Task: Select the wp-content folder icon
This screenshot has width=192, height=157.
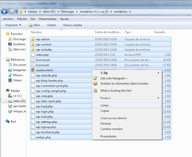Action: point(33,44)
